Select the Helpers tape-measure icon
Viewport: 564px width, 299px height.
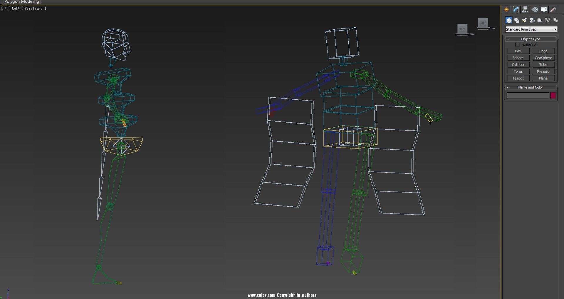540,20
